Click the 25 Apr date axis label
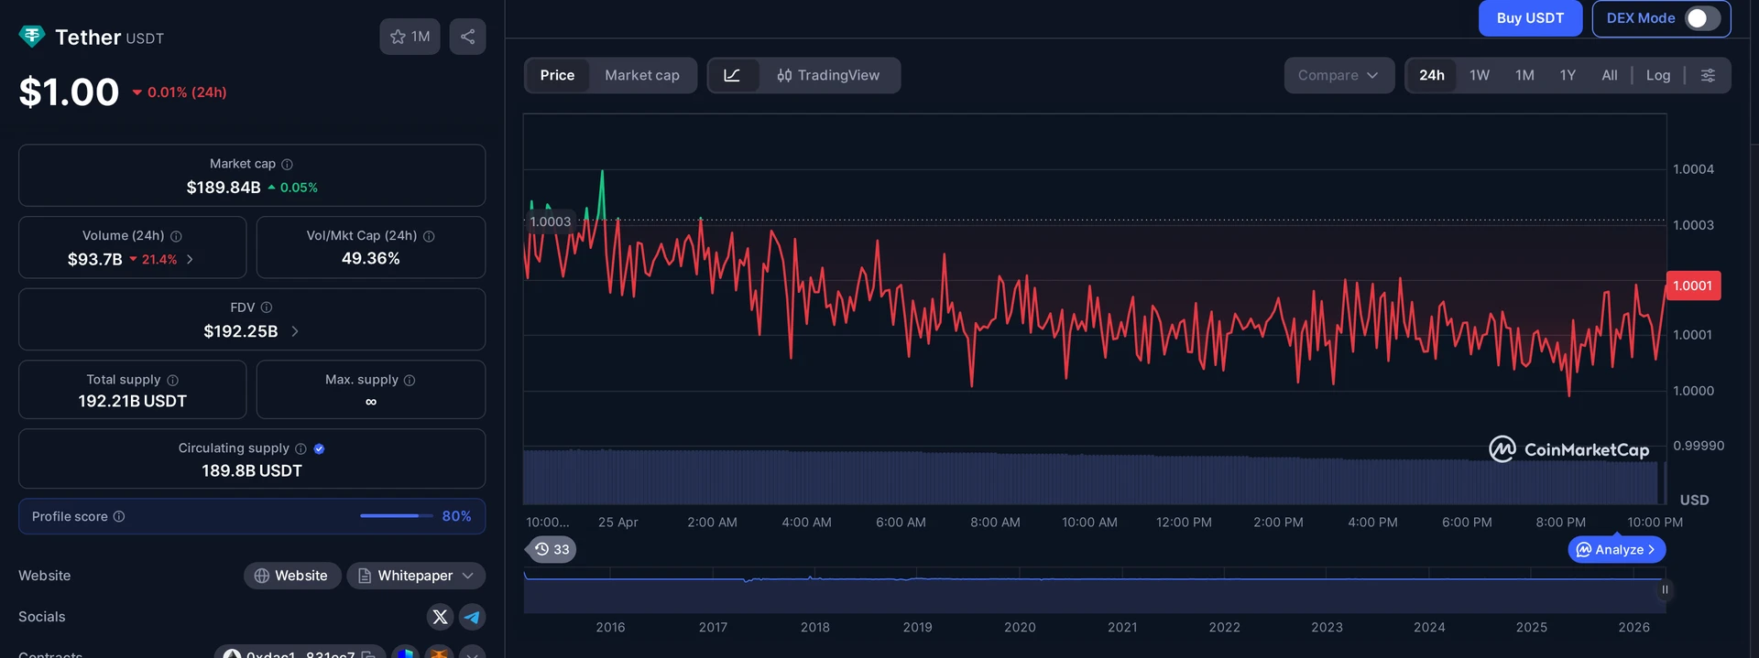Screen dimensions: 1759x658 (618, 523)
